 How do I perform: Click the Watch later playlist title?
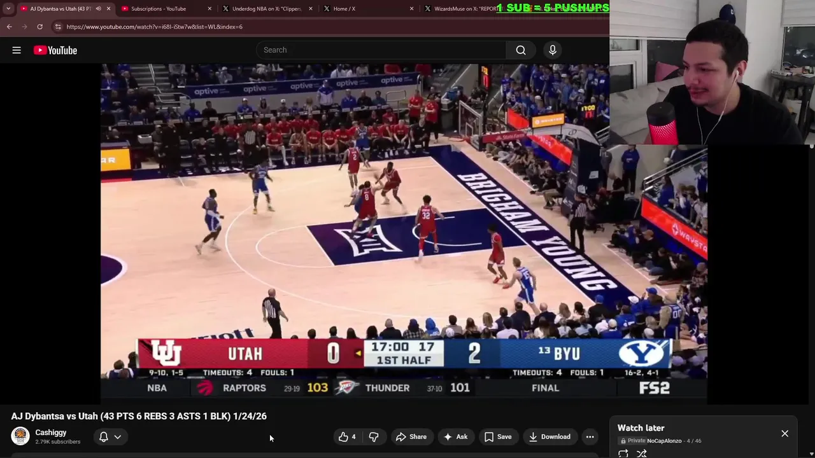[641, 428]
